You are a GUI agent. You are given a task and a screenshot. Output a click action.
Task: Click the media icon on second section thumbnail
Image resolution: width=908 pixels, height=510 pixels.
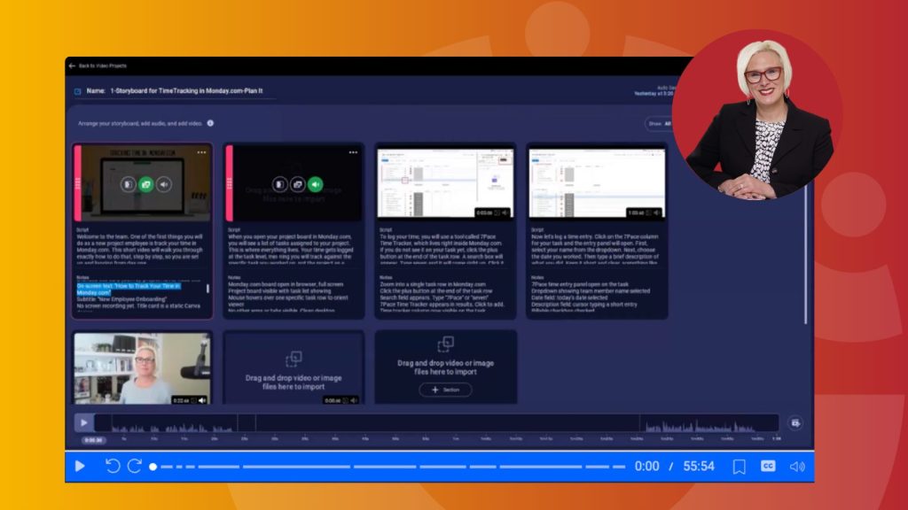(x=298, y=184)
